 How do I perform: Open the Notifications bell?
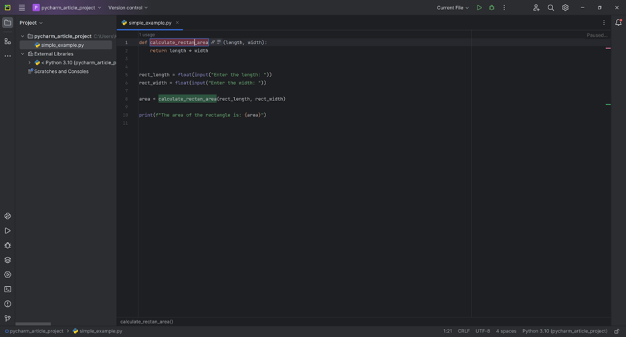tap(619, 23)
